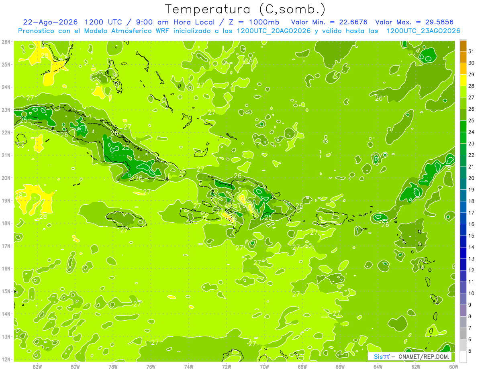Click the colorbar label '31'
Viewport: 482px width, 372px height.
point(472,51)
